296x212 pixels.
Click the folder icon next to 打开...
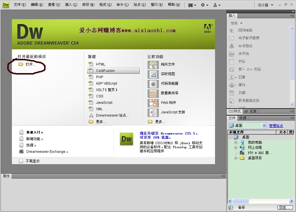tap(21, 64)
